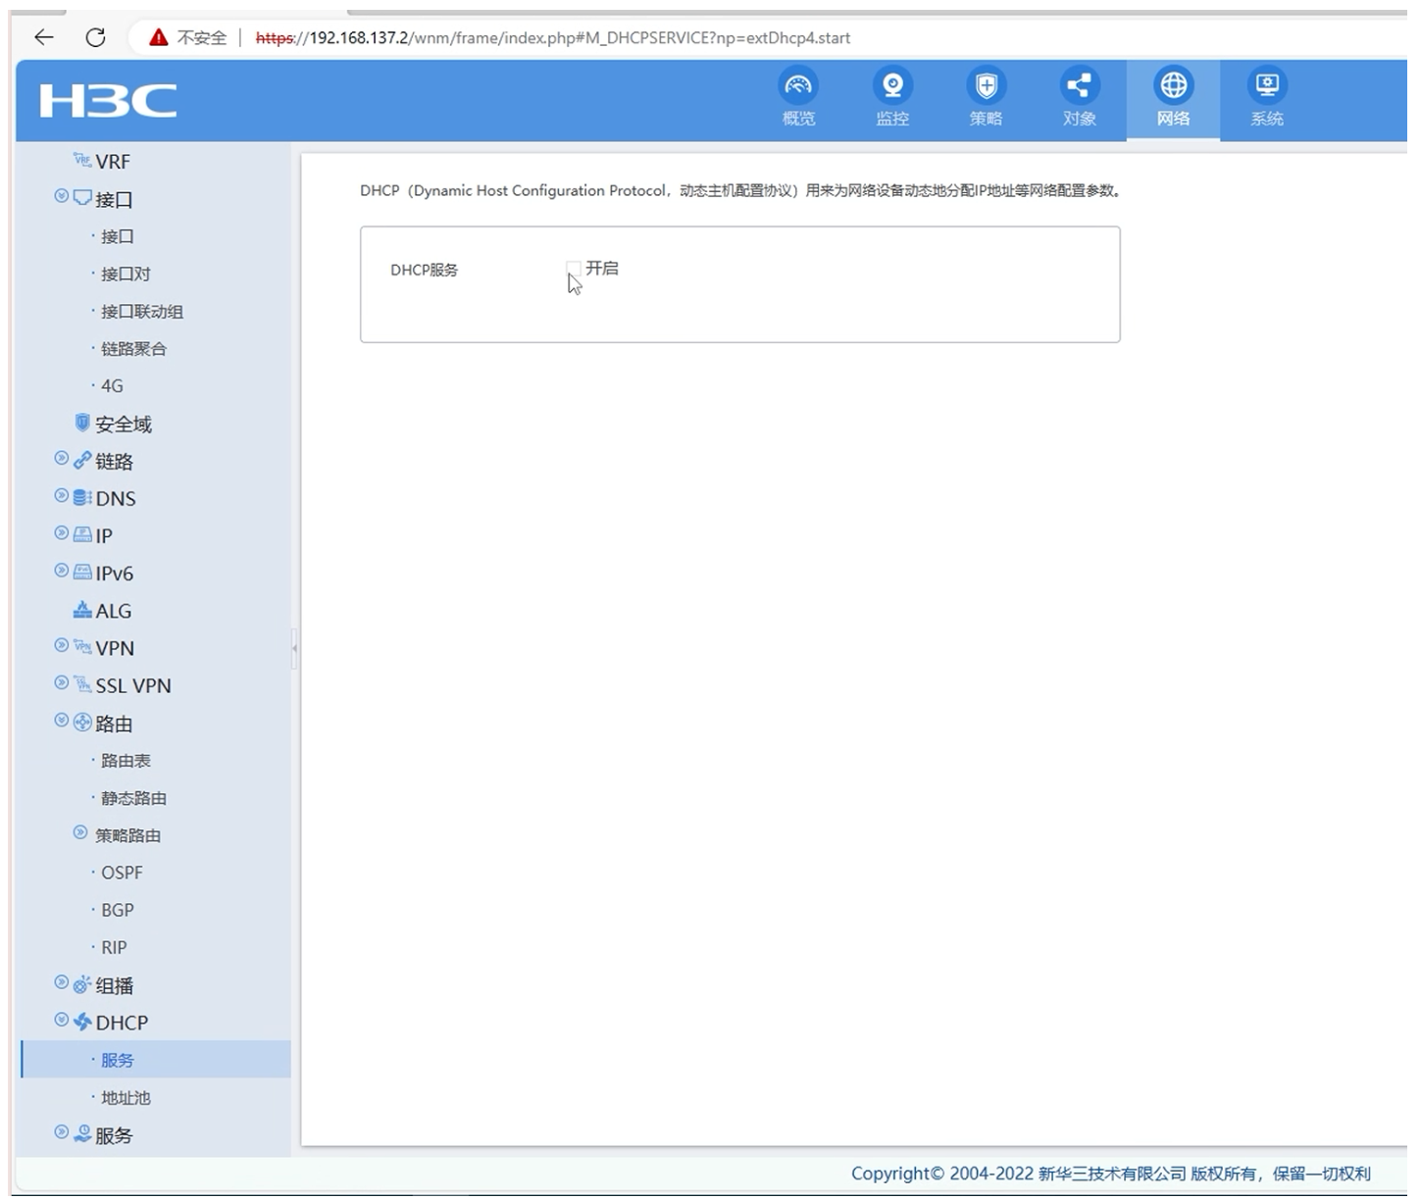Click the ALG icon
The height and width of the screenshot is (1200, 1420).
click(82, 610)
